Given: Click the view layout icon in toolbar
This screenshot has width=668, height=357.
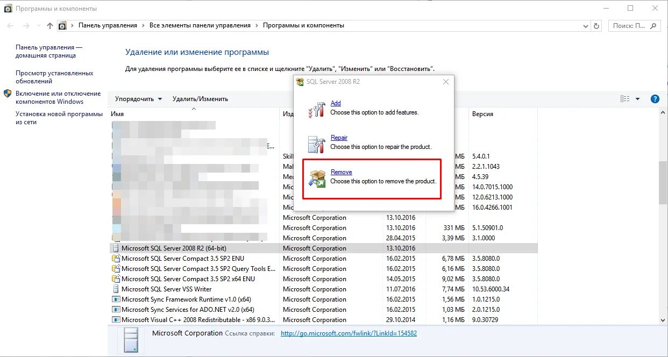Looking at the screenshot, I should coord(624,99).
